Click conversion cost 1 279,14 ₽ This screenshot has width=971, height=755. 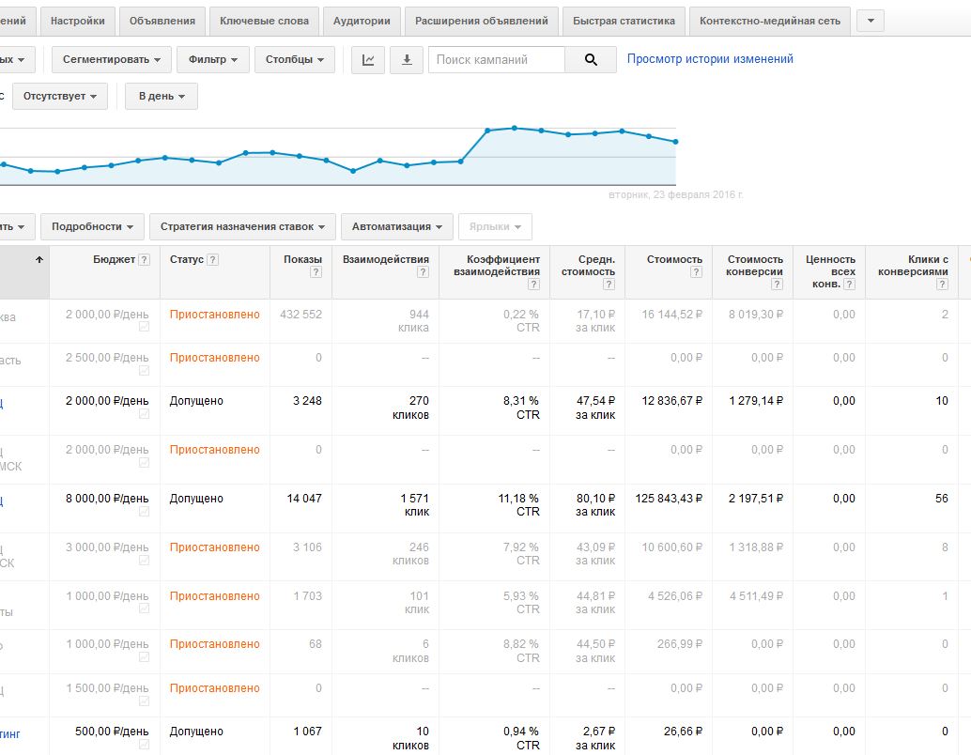[756, 401]
